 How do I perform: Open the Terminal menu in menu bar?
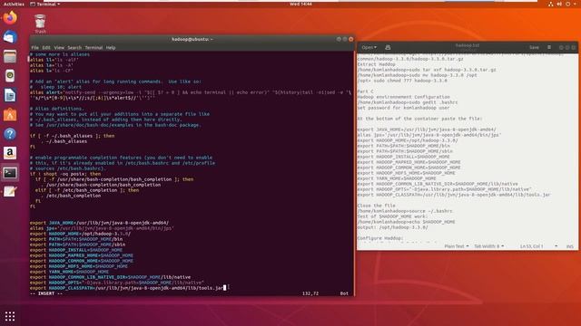pyautogui.click(x=94, y=48)
